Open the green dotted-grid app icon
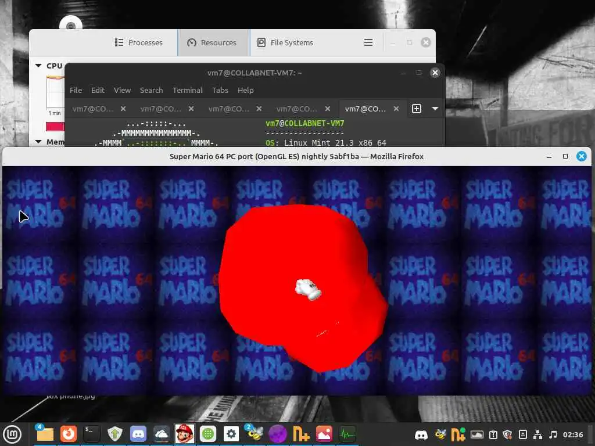Viewport: 595px width, 446px height. [x=208, y=433]
